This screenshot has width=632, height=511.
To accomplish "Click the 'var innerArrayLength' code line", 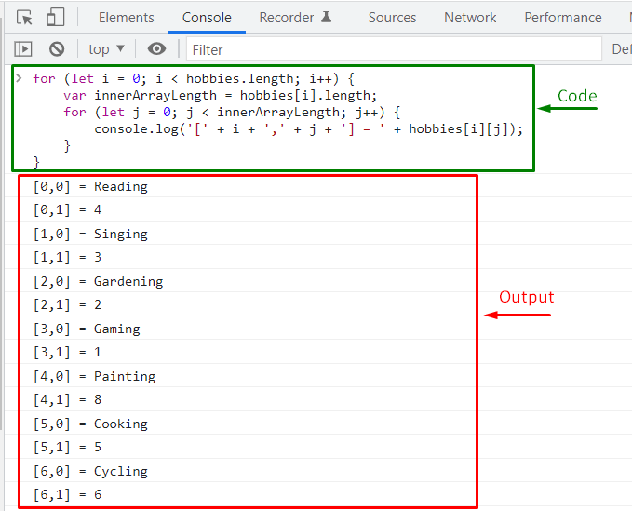I will pyautogui.click(x=220, y=96).
